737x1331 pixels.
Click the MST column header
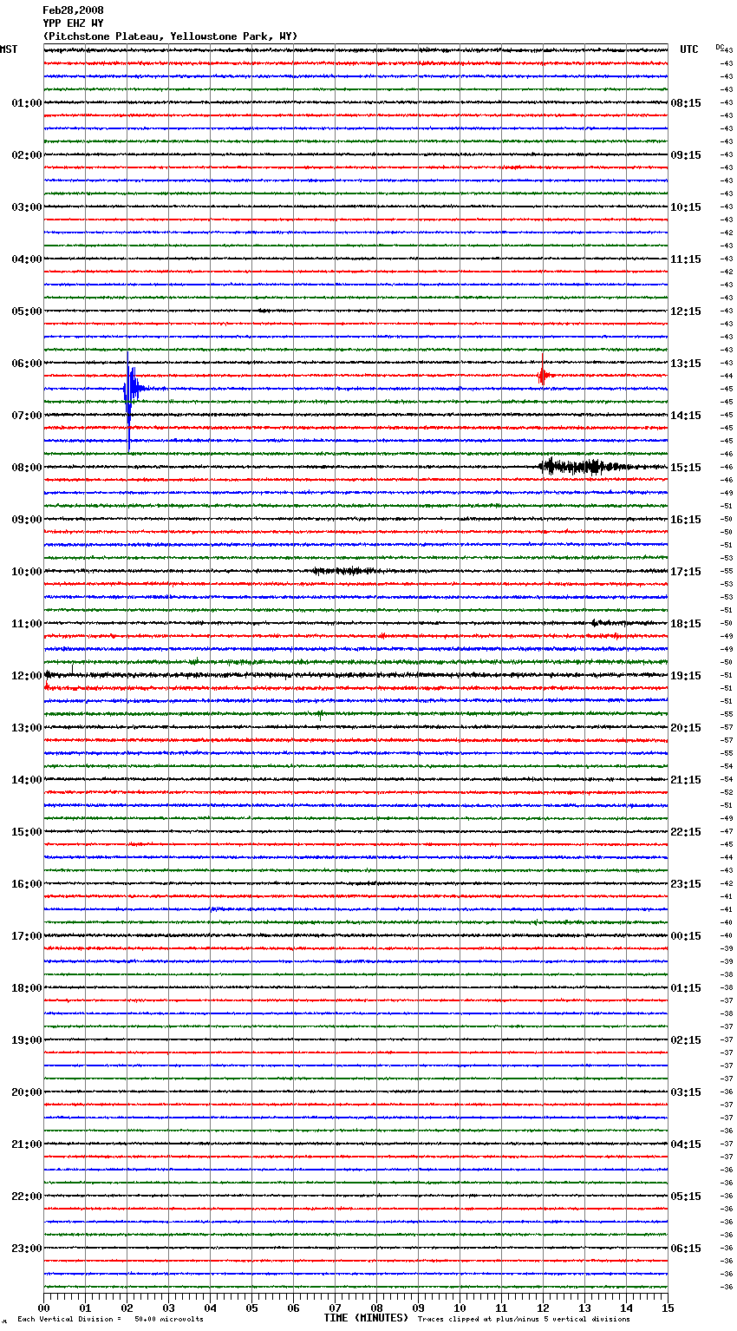pyautogui.click(x=9, y=49)
